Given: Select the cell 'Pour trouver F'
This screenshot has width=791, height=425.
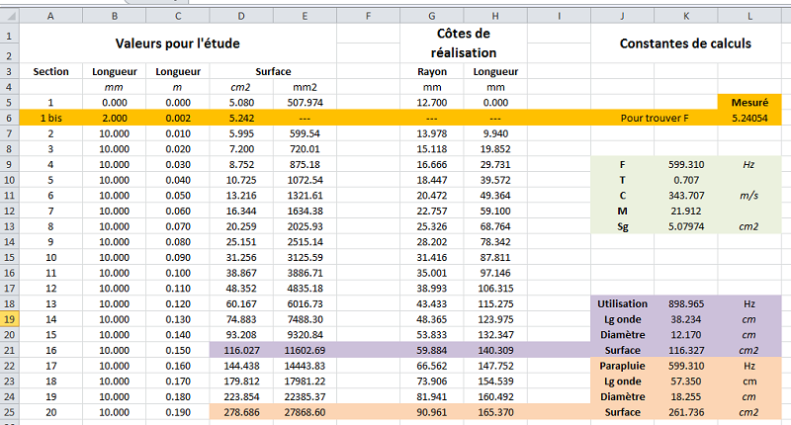Looking at the screenshot, I should (x=655, y=118).
